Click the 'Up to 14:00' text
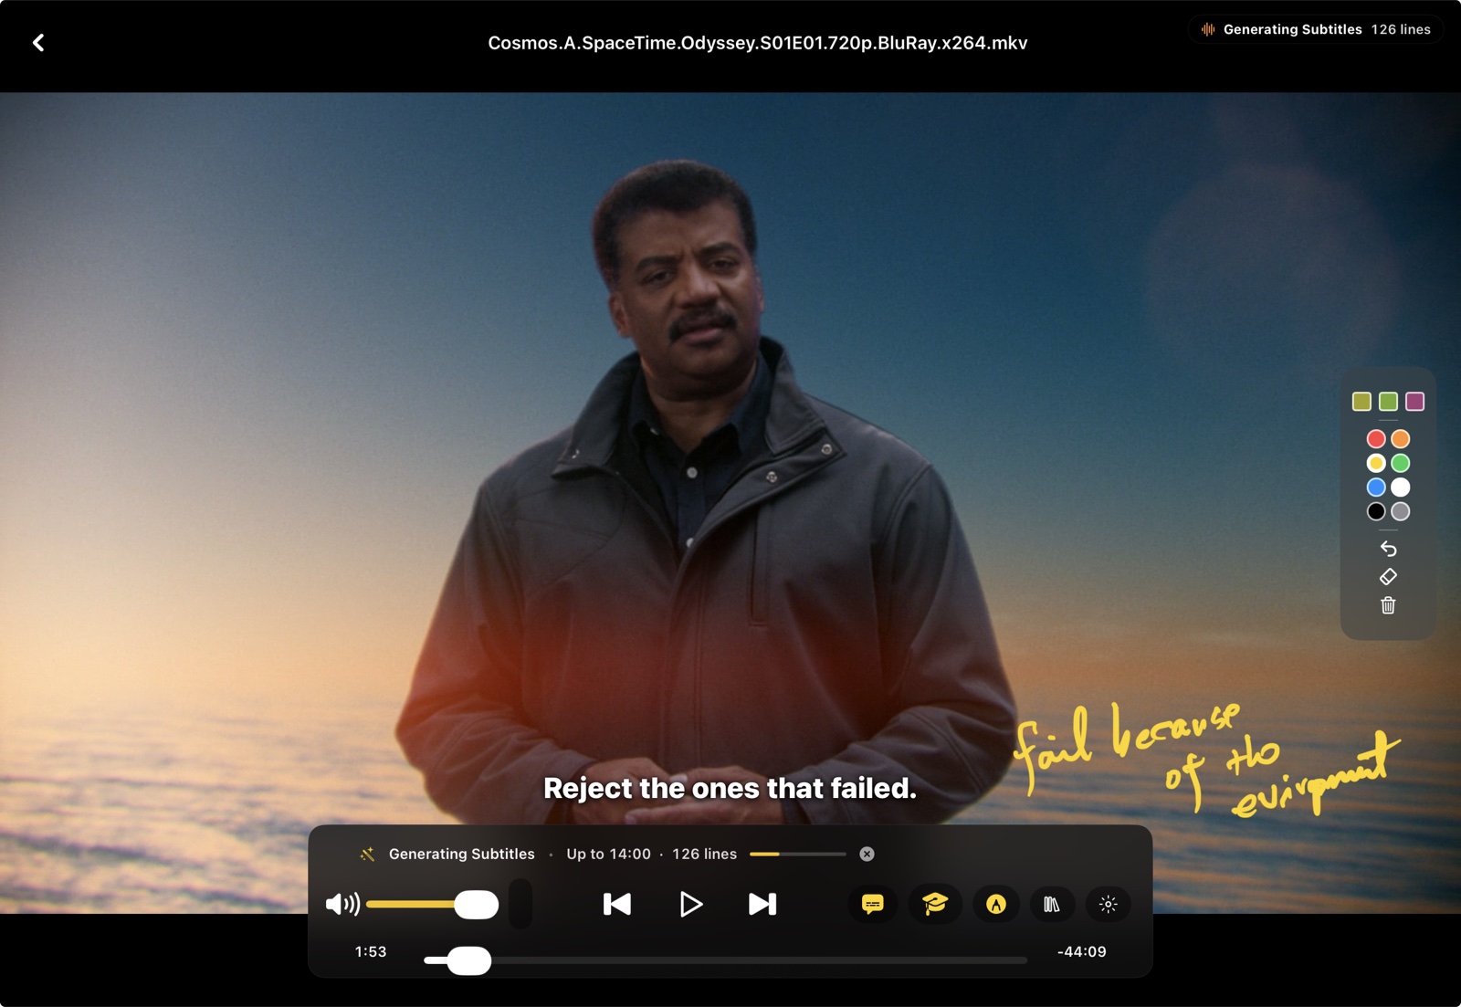 pyautogui.click(x=609, y=855)
